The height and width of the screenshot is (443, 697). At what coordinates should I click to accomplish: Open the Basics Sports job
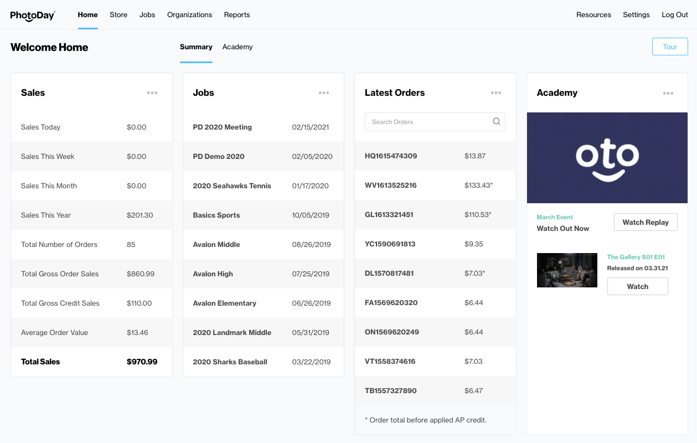(x=216, y=215)
